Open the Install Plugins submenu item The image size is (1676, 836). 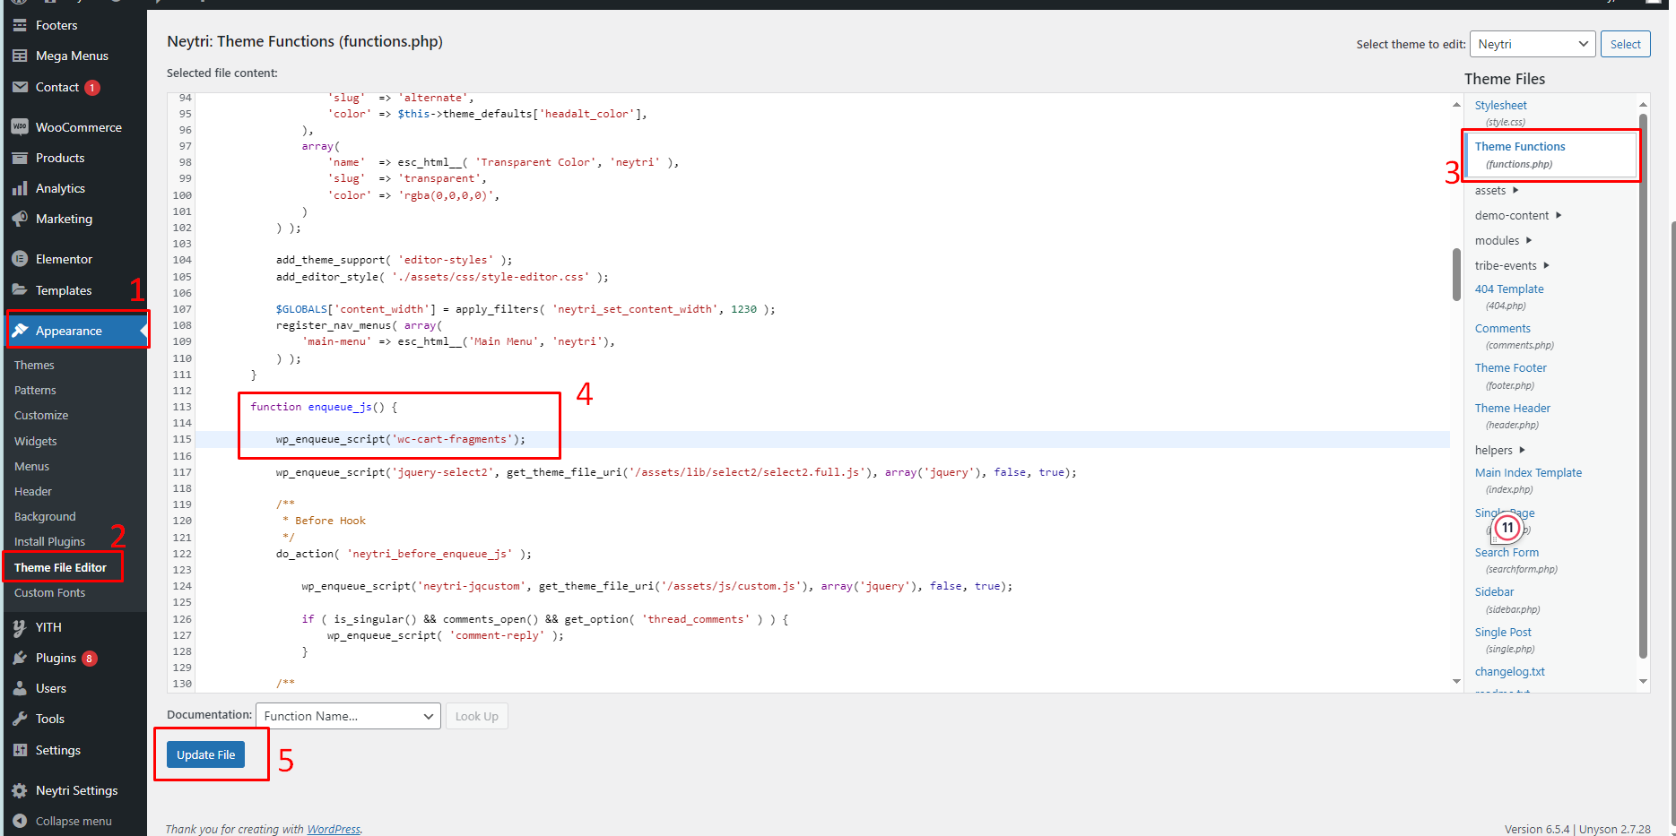point(49,541)
